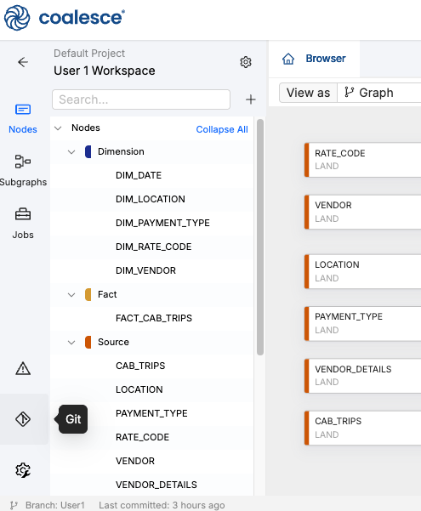Click the Source orange color swatch
The height and width of the screenshot is (511, 421).
tap(88, 342)
